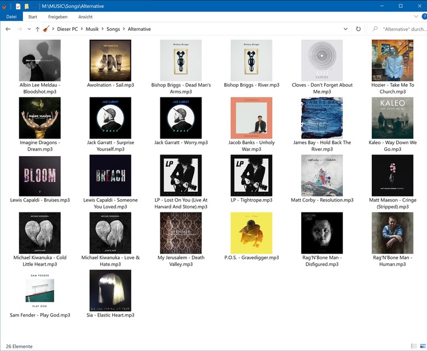Image resolution: width=427 pixels, height=351 pixels.
Task: Expand the address bar history dropdown
Action: 345,29
